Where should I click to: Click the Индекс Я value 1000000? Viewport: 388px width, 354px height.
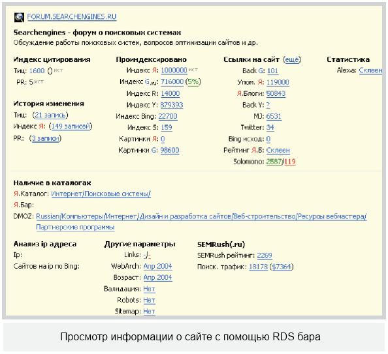click(x=174, y=70)
